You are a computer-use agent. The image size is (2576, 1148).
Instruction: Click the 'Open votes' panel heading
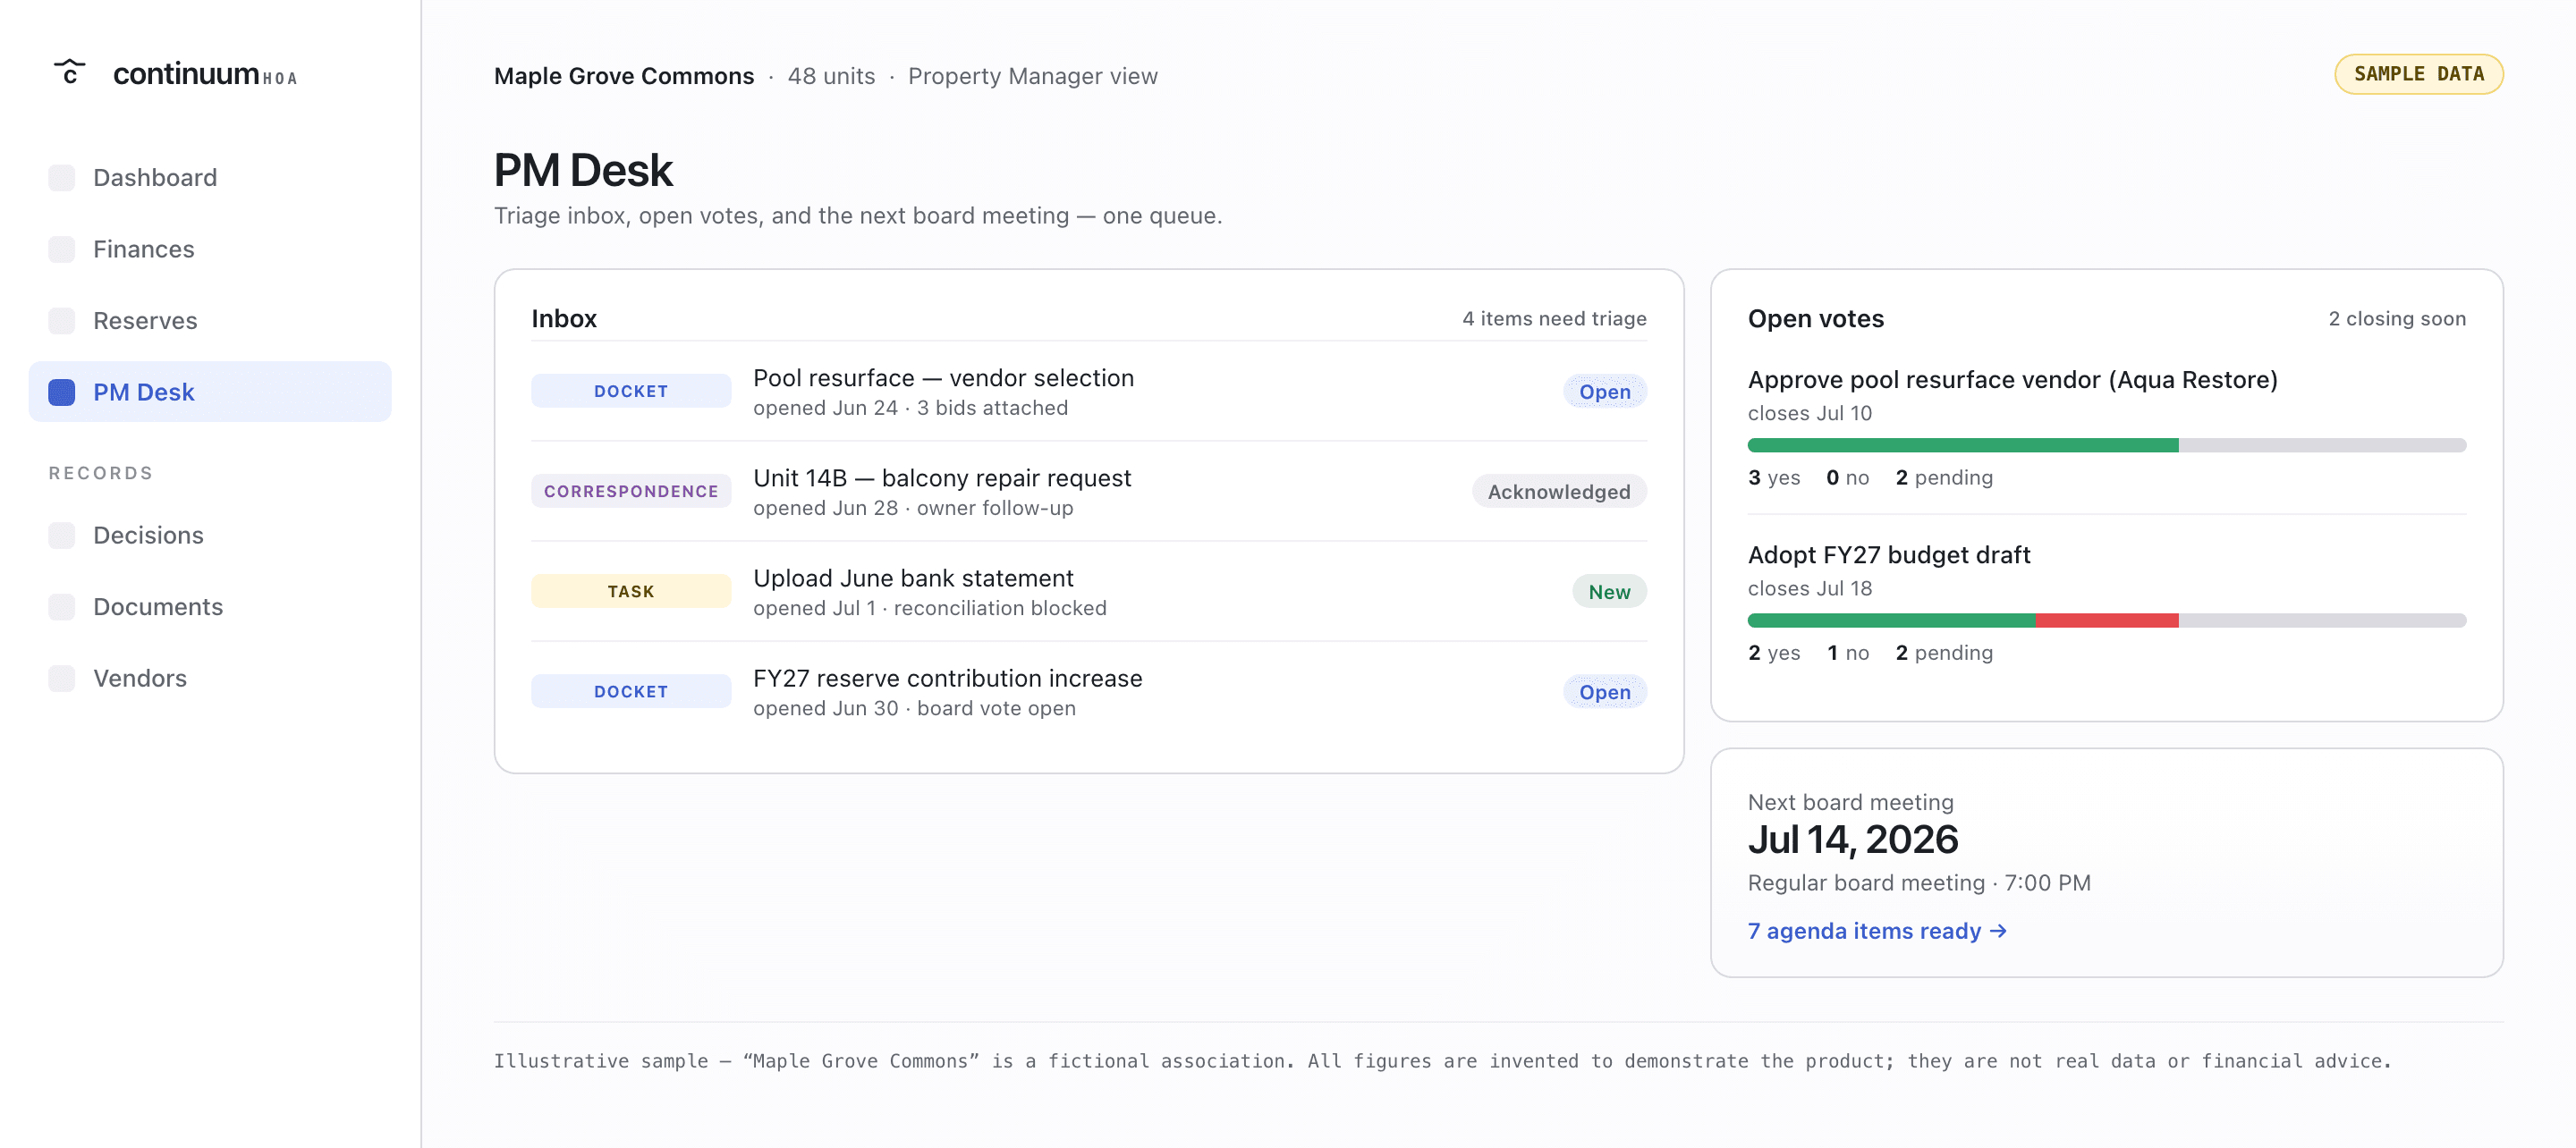pyautogui.click(x=1815, y=319)
